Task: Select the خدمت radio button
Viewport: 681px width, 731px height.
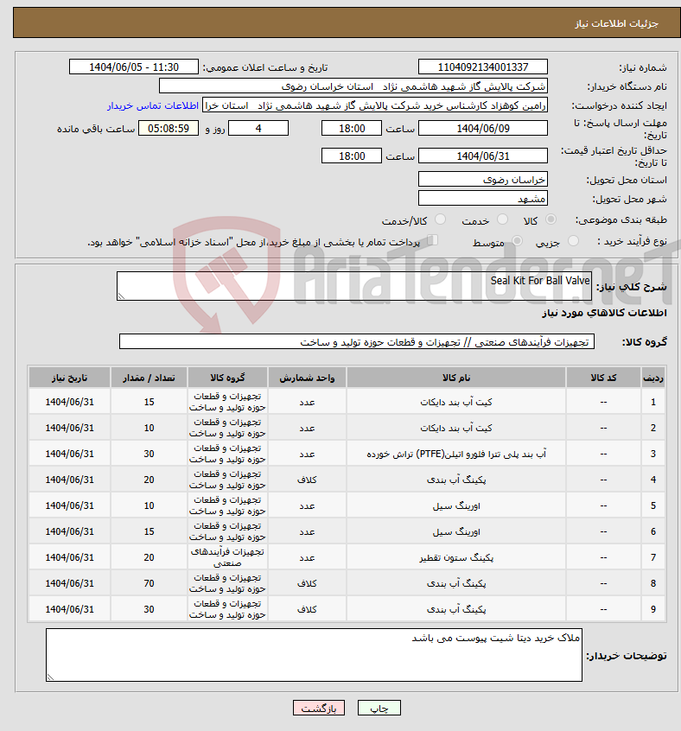Action: point(502,219)
